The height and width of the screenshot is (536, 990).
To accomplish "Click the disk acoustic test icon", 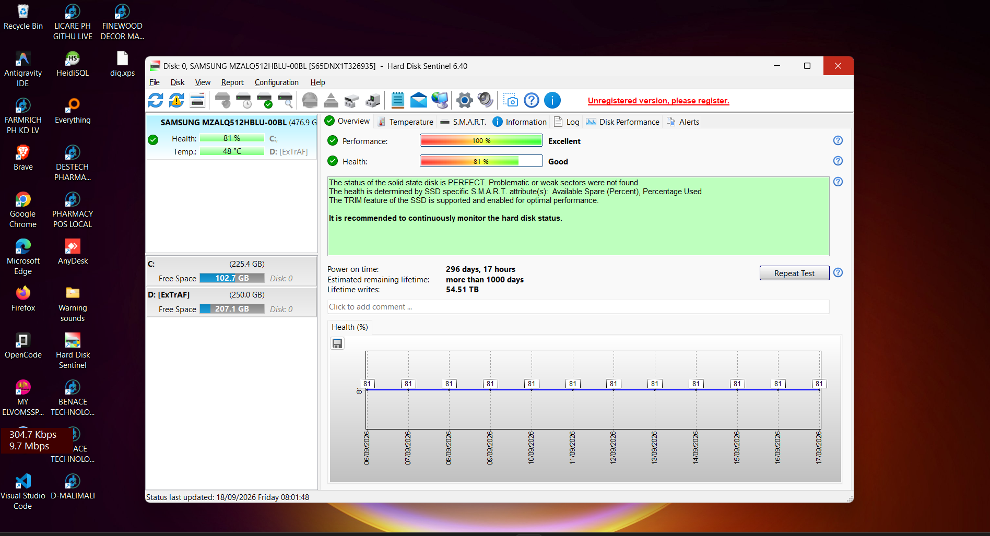I will pos(223,100).
